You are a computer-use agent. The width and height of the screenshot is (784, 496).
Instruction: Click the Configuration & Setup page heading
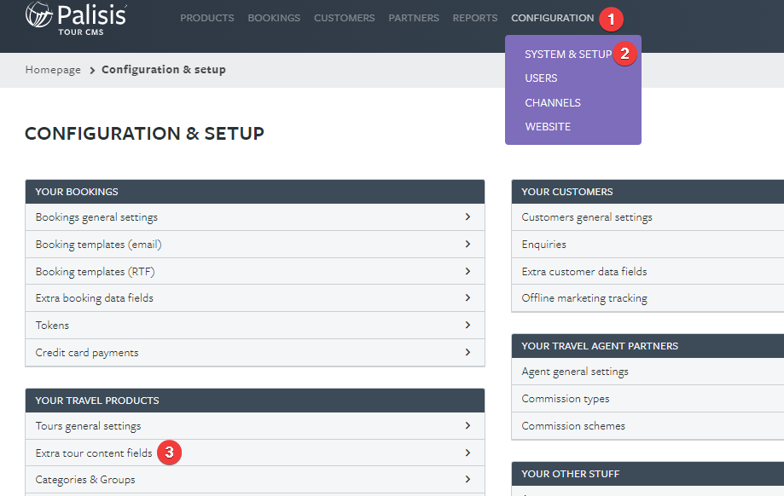[x=144, y=133]
